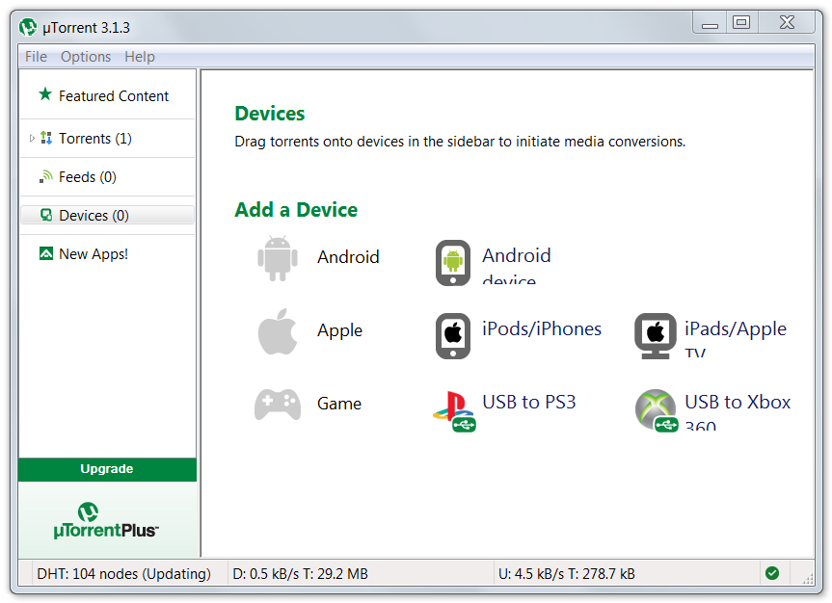Click the green Upgrade button

(107, 469)
